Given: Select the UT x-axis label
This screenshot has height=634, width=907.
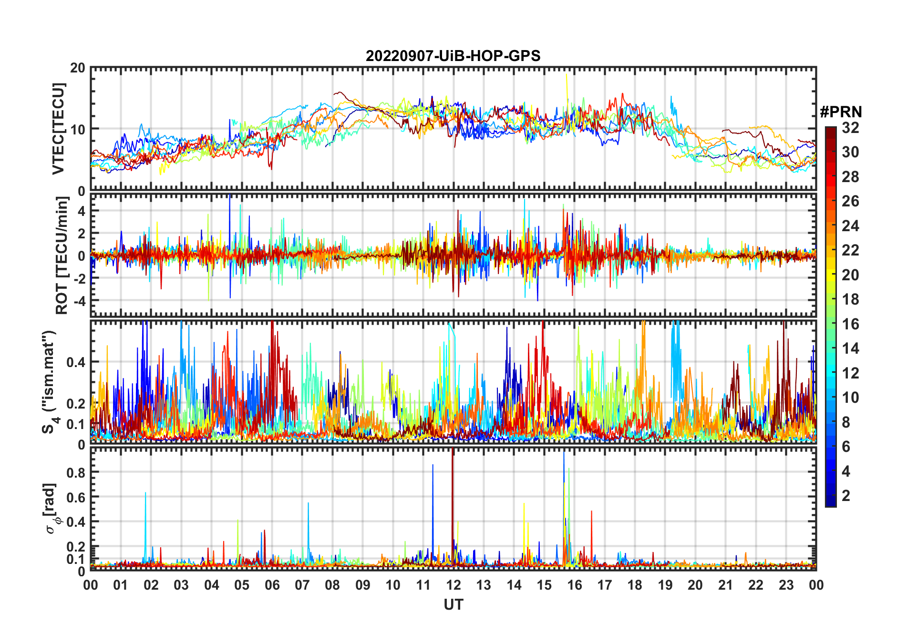Looking at the screenshot, I should point(453,605).
